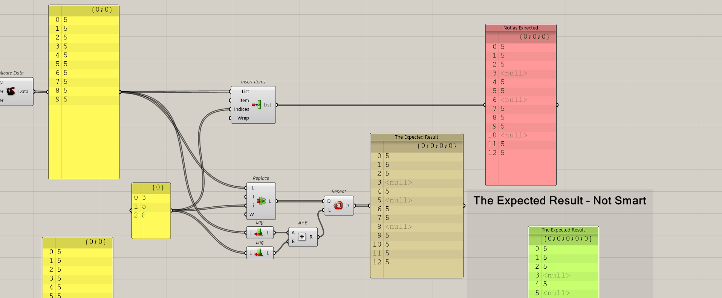Click <null> at index 3 in red panel
The width and height of the screenshot is (722, 298).
[514, 73]
